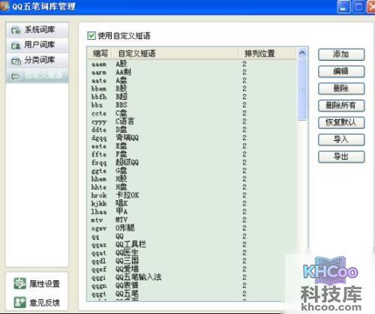The height and width of the screenshot is (314, 375).
Task: Sort by the 缩写 column header
Action: [x=100, y=53]
